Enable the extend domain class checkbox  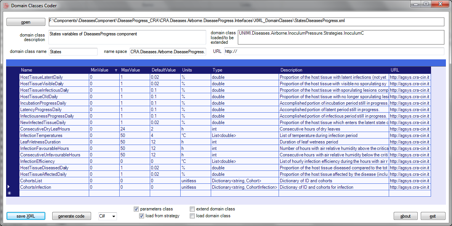[192, 209]
